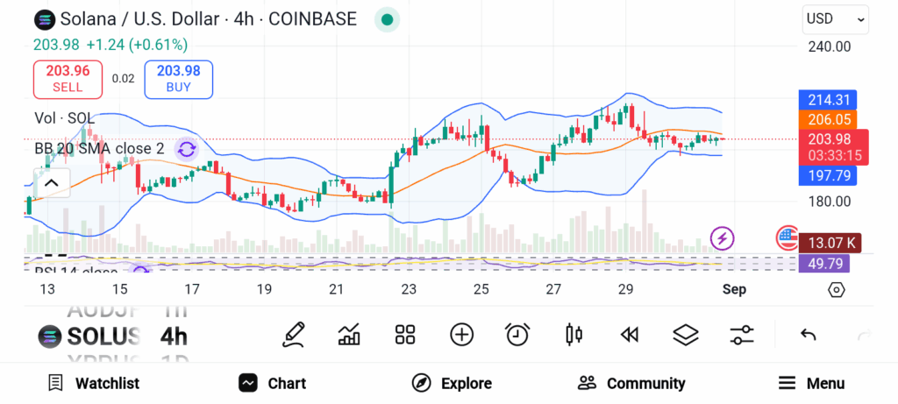
Task: Switch to the Community tab
Action: pyautogui.click(x=631, y=383)
